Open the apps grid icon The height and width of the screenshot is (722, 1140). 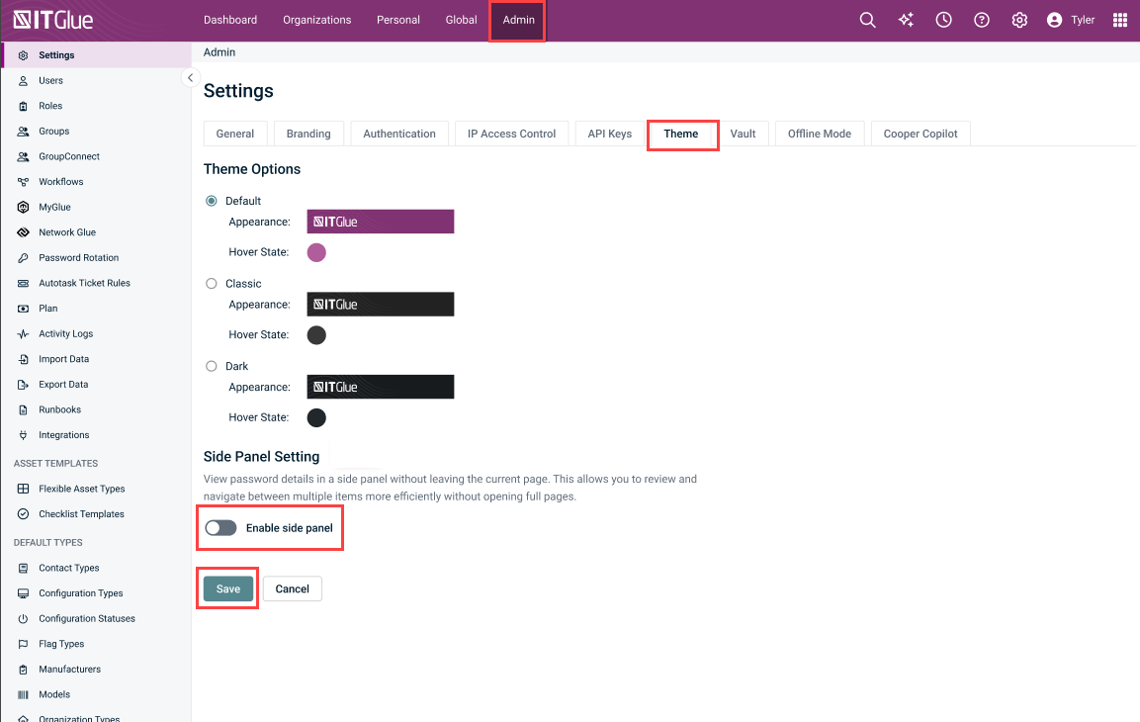point(1119,20)
